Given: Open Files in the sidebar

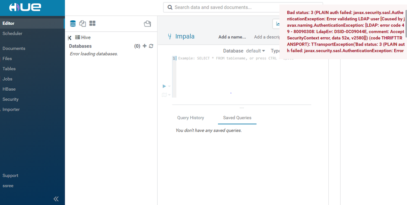Looking at the screenshot, I should (x=7, y=59).
